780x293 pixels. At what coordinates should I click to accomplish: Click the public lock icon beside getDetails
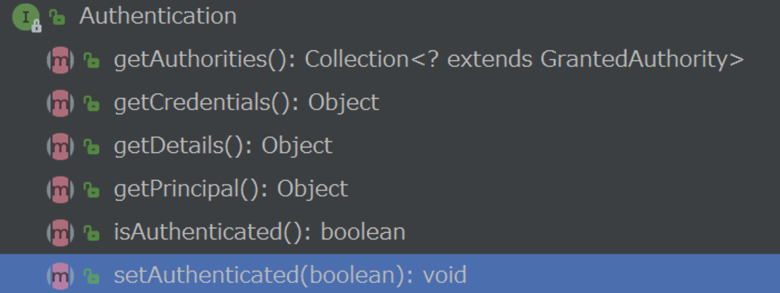[91, 146]
